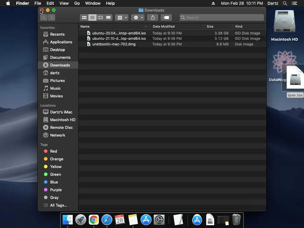The height and width of the screenshot is (228, 304).
Task: Open the Go menu
Action: 77,3
